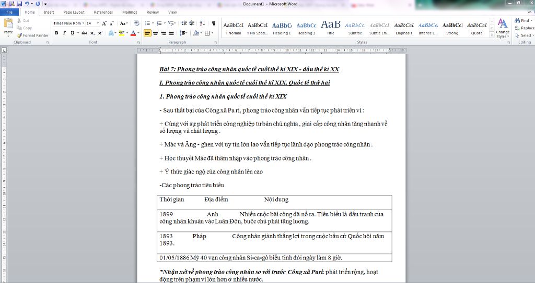Redo the last action
The height and width of the screenshot is (283, 535).
click(38, 4)
